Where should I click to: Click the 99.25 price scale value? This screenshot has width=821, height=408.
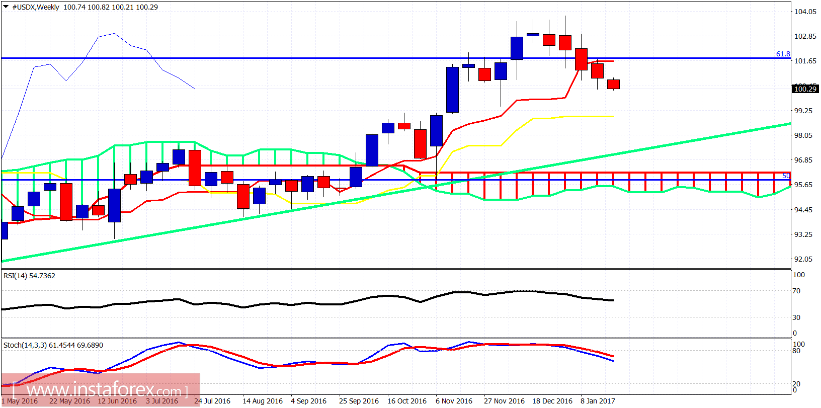point(803,111)
